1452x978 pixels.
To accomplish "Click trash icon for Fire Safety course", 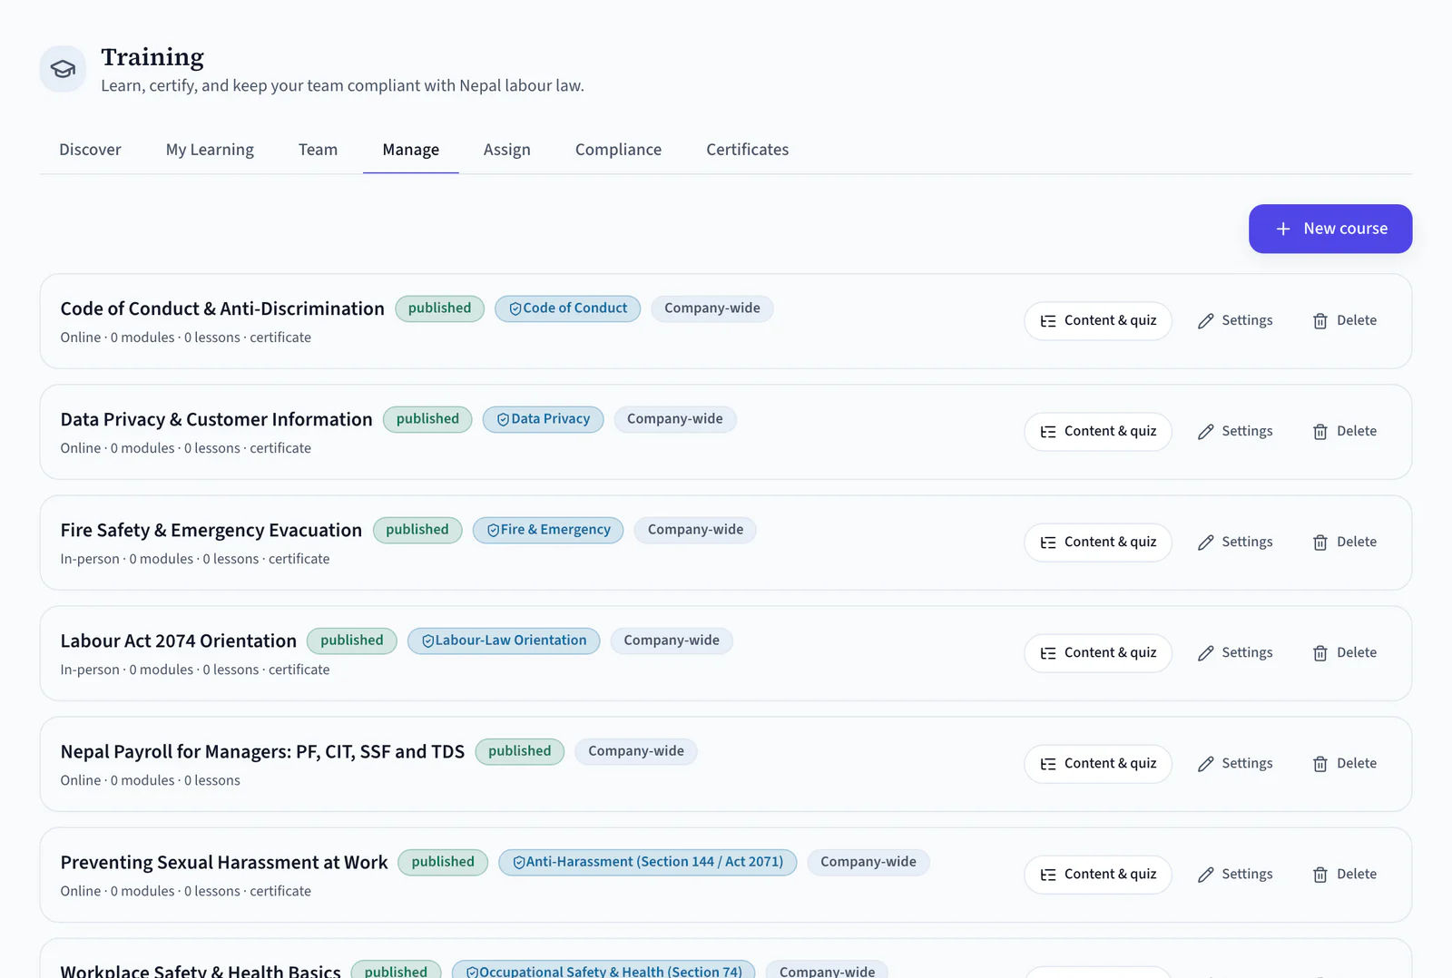I will pyautogui.click(x=1320, y=543).
